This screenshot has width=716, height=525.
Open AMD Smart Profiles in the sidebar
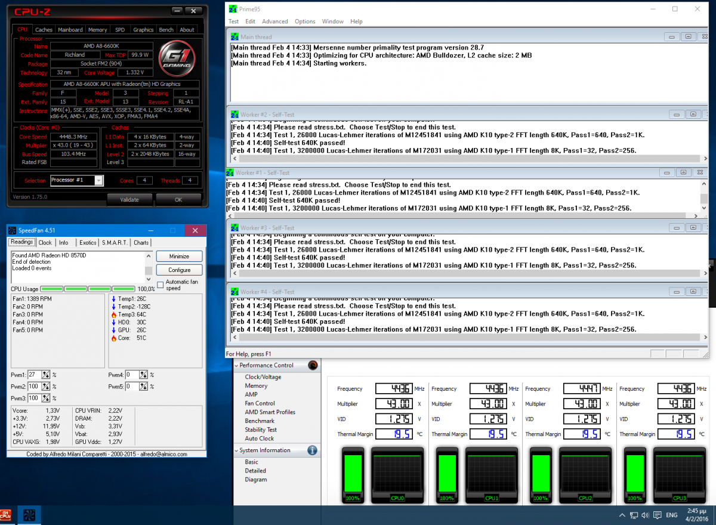click(270, 412)
